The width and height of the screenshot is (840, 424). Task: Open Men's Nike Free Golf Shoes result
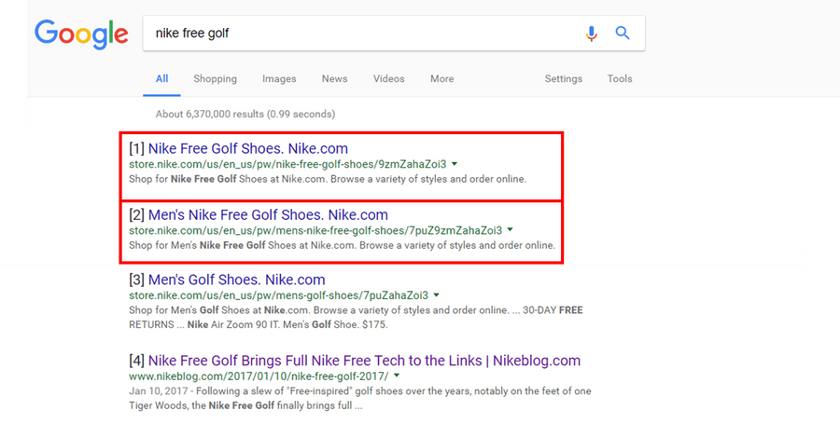click(x=268, y=215)
